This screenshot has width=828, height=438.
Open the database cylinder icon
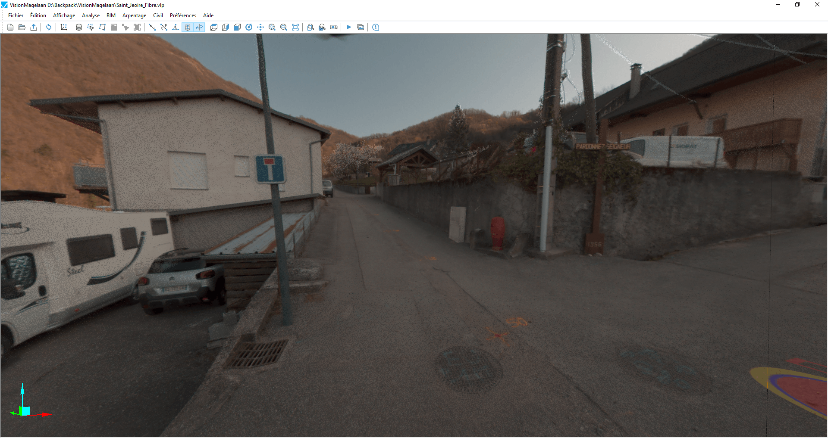[x=79, y=27]
